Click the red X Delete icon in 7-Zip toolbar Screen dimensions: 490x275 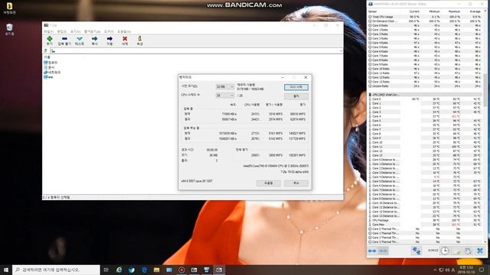tap(125, 39)
